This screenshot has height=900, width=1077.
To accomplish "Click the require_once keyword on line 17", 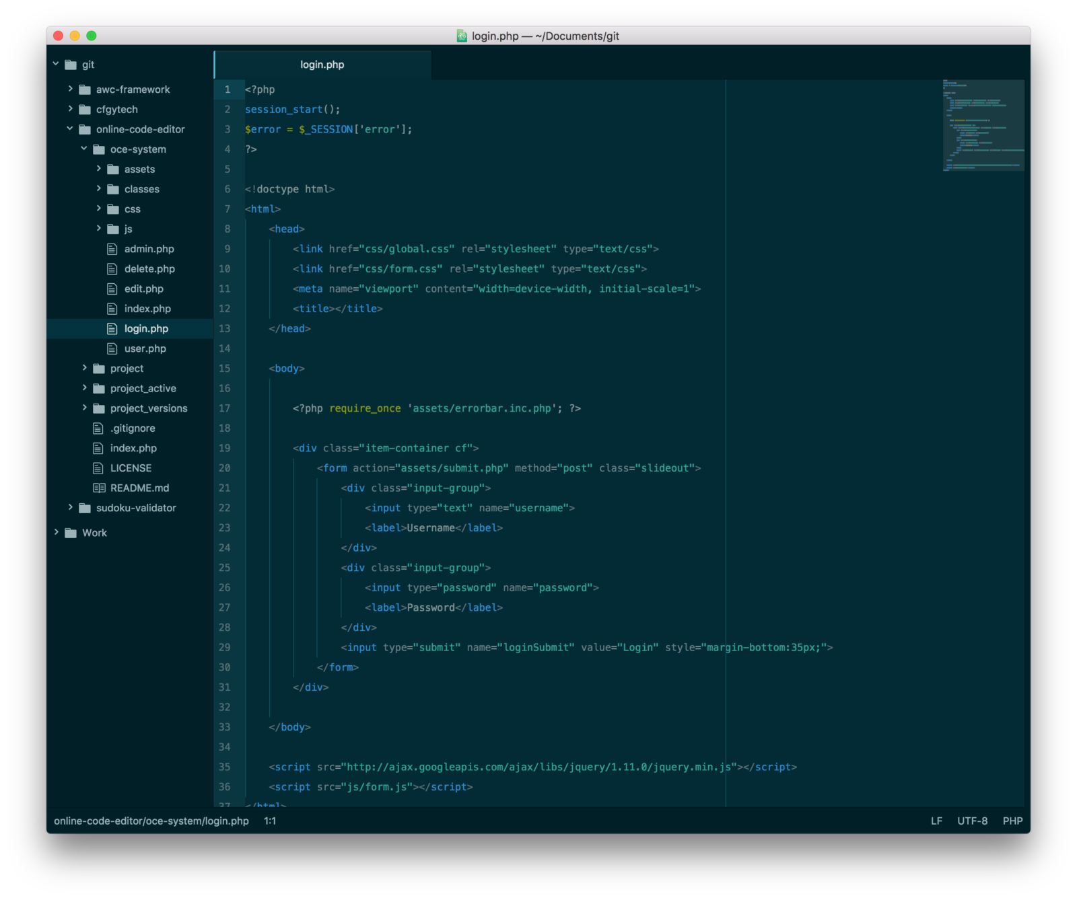I will click(x=365, y=408).
